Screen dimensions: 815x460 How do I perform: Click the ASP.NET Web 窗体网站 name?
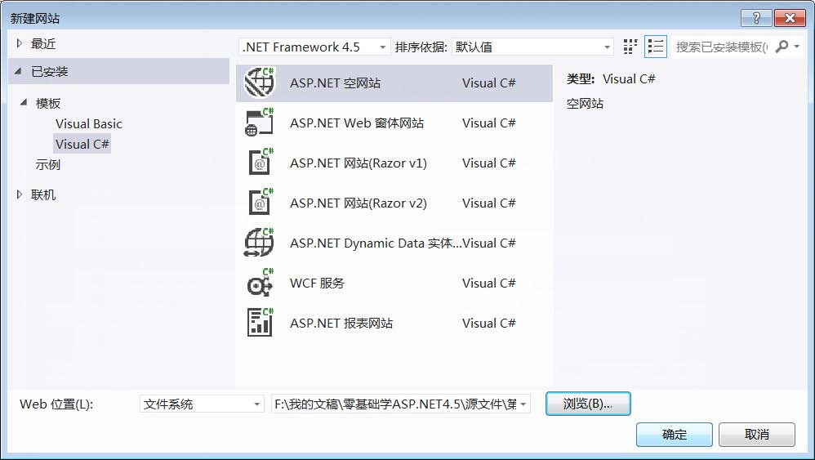pos(357,123)
